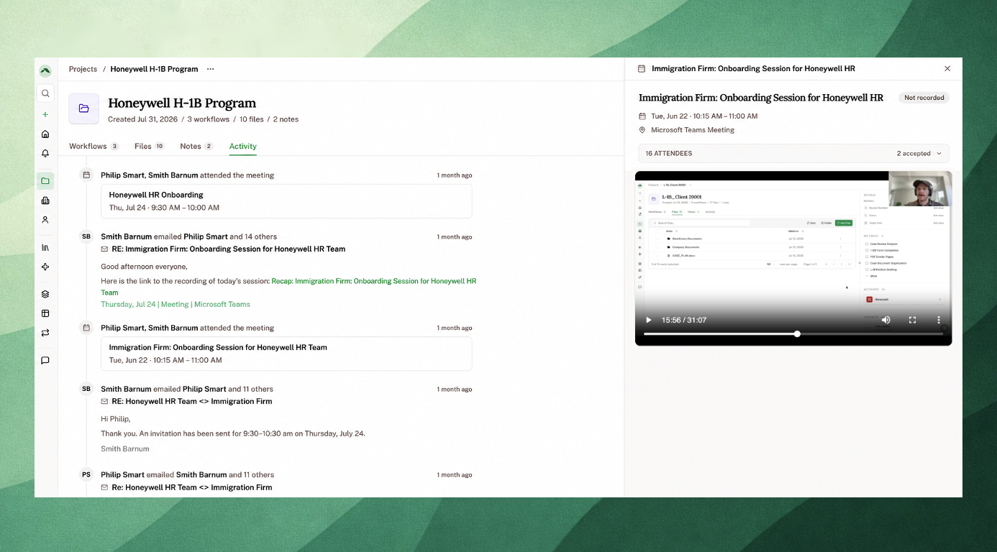997x552 pixels.
Task: Go to Projects in the breadcrumb
Action: pyautogui.click(x=83, y=69)
